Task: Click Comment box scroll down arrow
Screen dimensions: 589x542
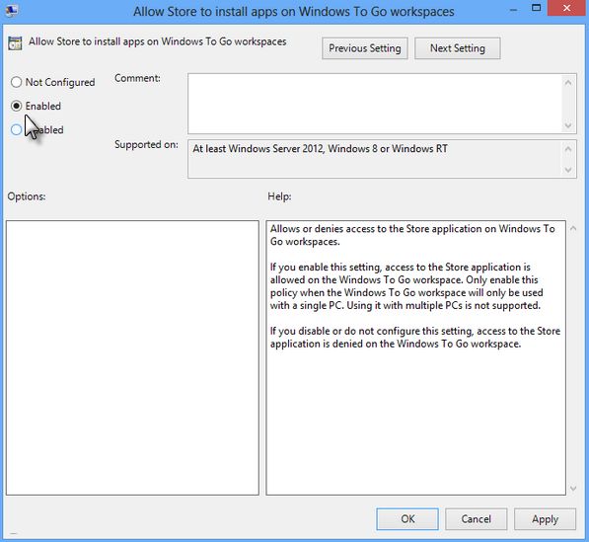Action: [568, 125]
